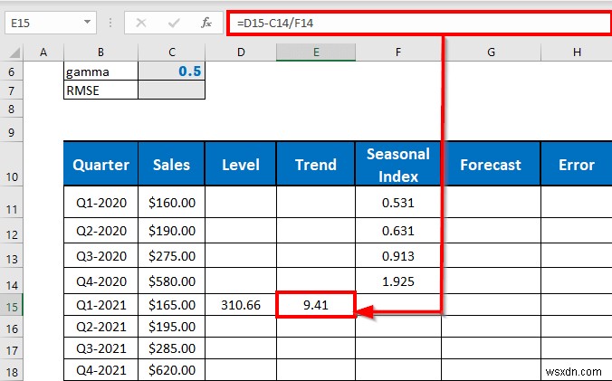
Task: Select the Q1-2020 cell
Action: coord(100,202)
